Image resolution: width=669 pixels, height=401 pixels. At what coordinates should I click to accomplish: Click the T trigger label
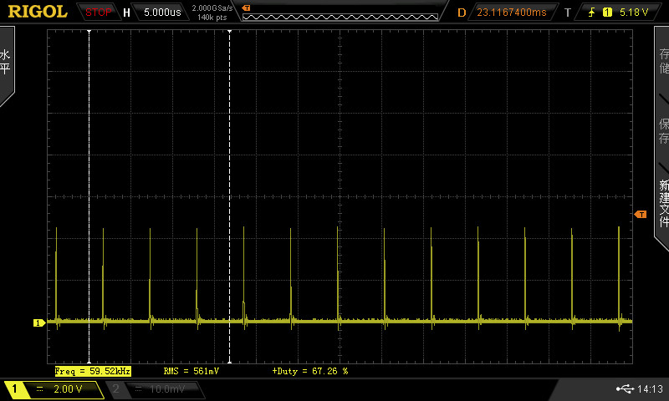tap(568, 13)
